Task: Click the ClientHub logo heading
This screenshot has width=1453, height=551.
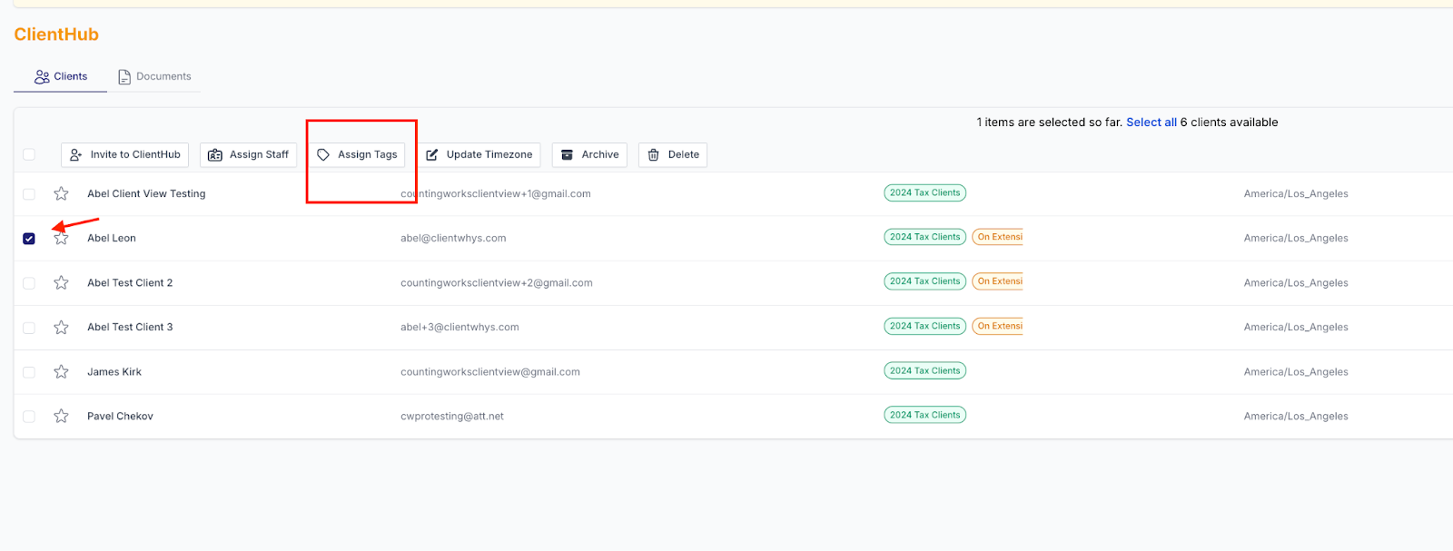Action: 56,34
